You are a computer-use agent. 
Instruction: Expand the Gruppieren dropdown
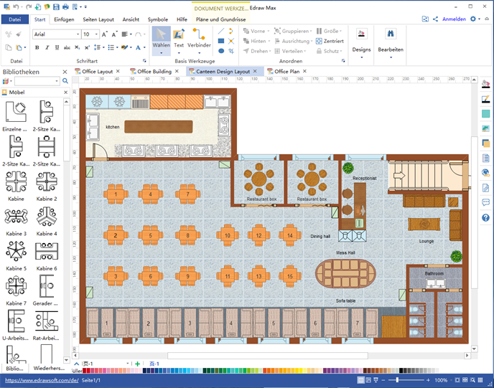tap(309, 32)
